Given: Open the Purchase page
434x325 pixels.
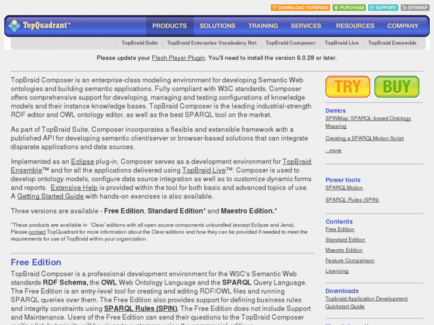Looking at the screenshot, I should click(x=349, y=8).
